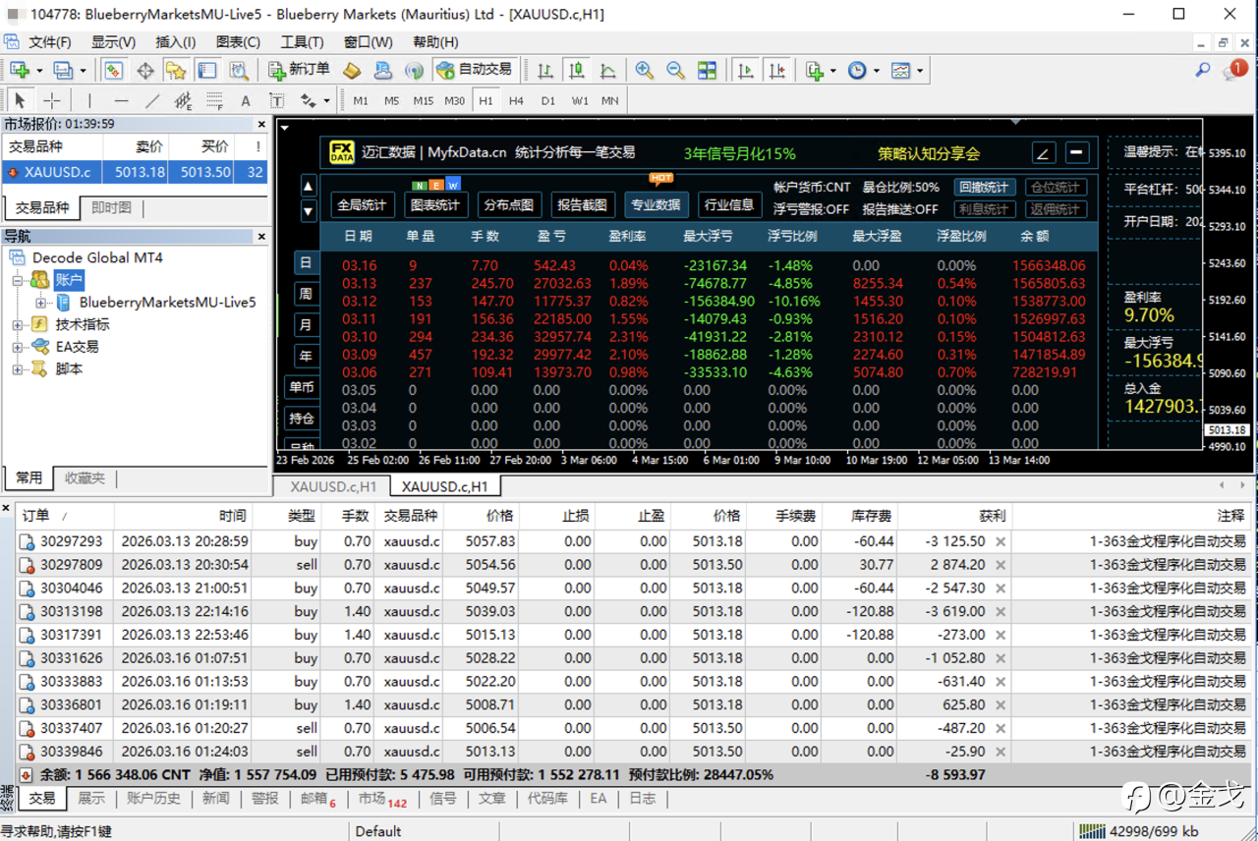Click the 专业数据 button in panel
Screen dimensions: 1258x841
[656, 204]
